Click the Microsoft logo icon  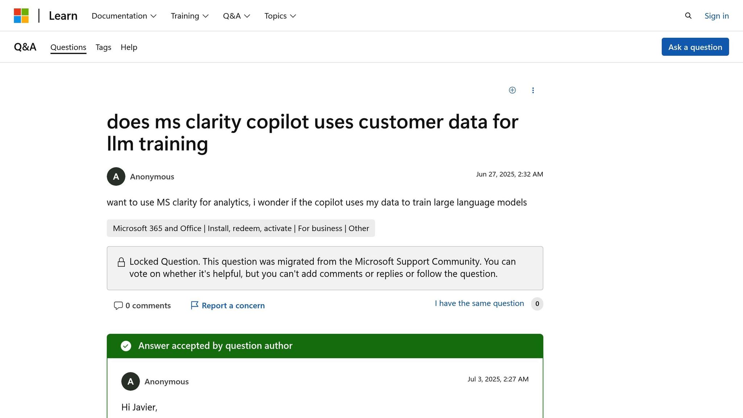[x=21, y=16]
